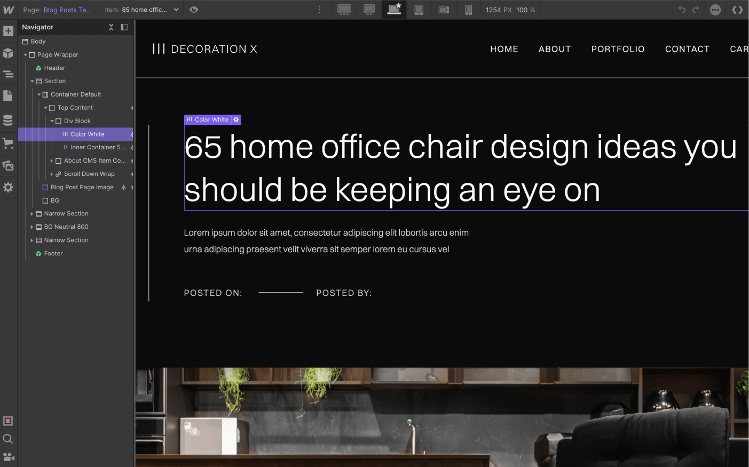Open the Pages panel
Image resolution: width=749 pixels, height=467 pixels.
[x=9, y=95]
